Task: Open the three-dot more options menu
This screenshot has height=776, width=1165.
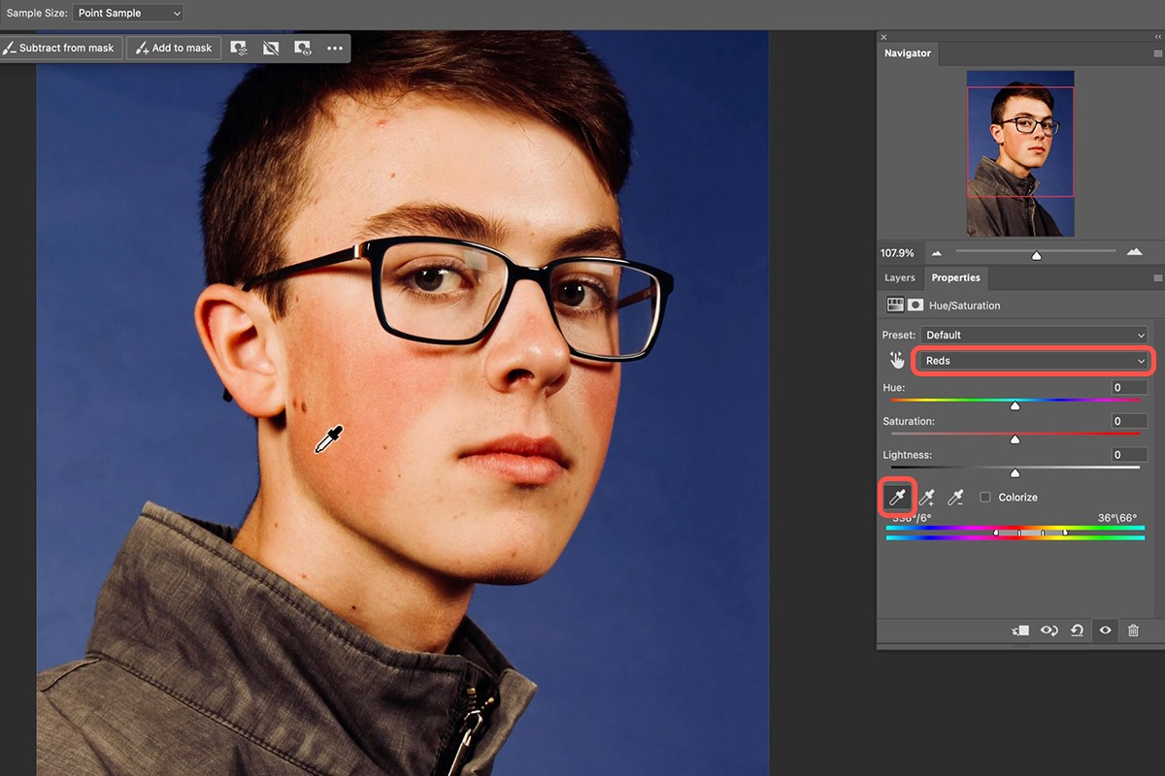Action: pyautogui.click(x=335, y=48)
